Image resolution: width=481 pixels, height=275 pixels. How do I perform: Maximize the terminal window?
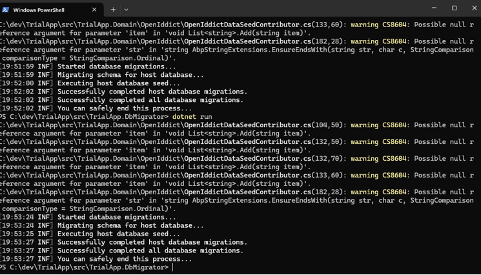coord(454,8)
